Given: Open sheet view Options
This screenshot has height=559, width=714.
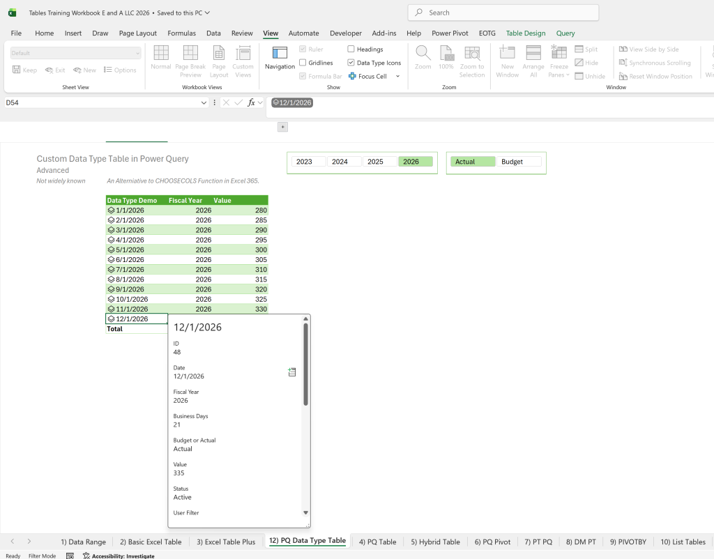Looking at the screenshot, I should (x=120, y=70).
